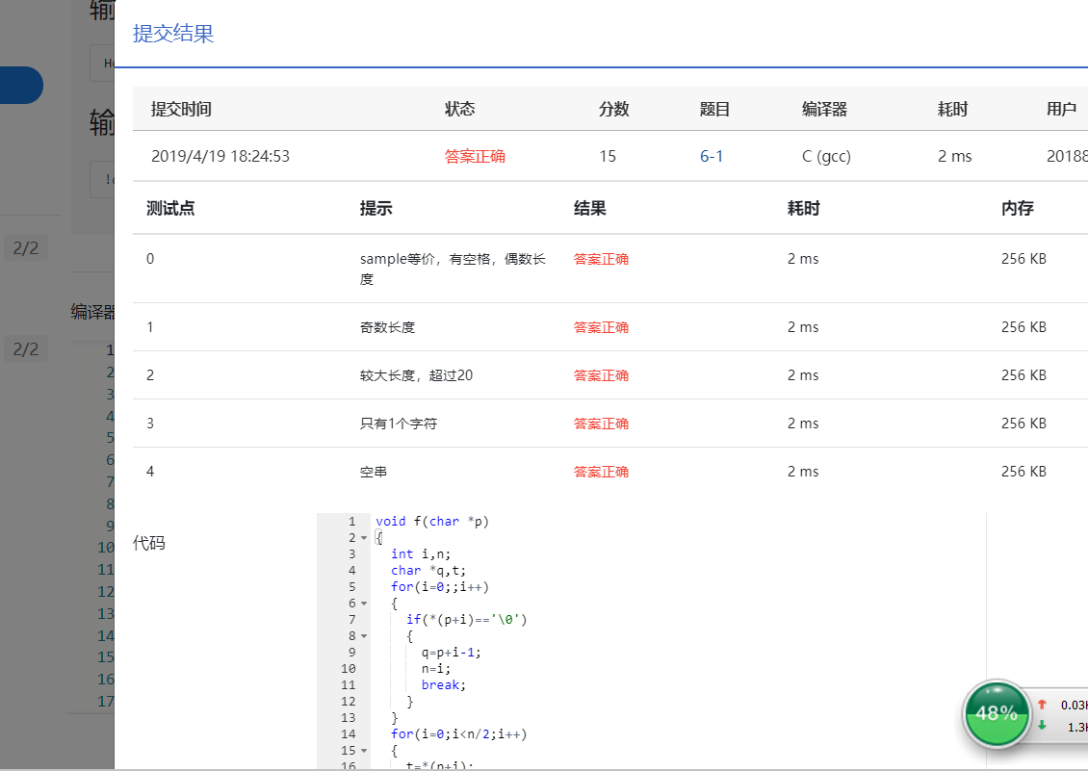Click the red upload speed arrow
The width and height of the screenshot is (1088, 771).
click(x=1042, y=705)
